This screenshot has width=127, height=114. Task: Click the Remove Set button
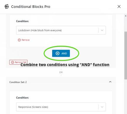point(18,62)
